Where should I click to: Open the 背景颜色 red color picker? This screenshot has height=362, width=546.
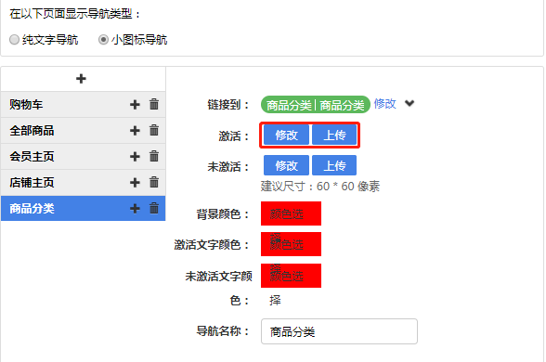(x=292, y=213)
